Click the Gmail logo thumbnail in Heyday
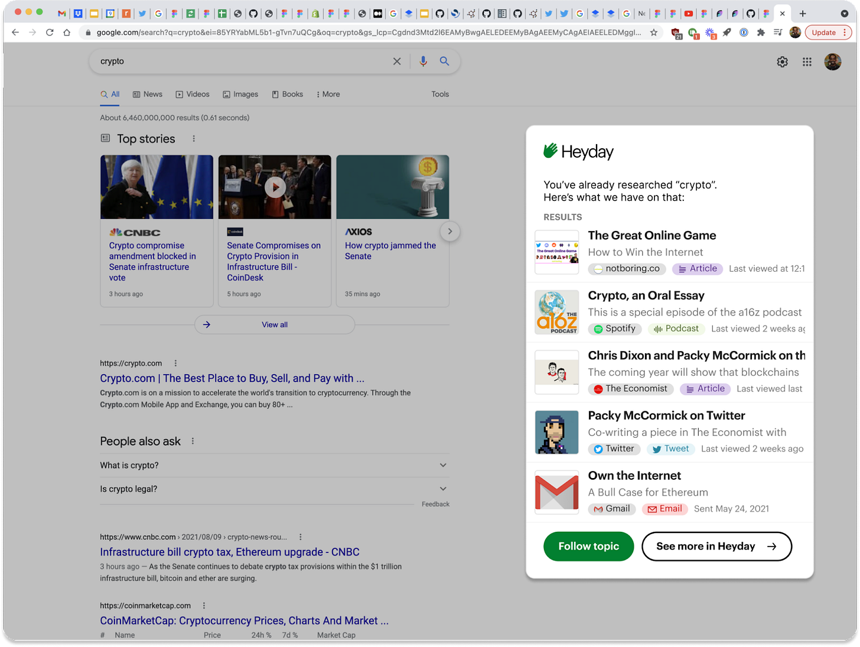This screenshot has width=860, height=647. coord(556,493)
